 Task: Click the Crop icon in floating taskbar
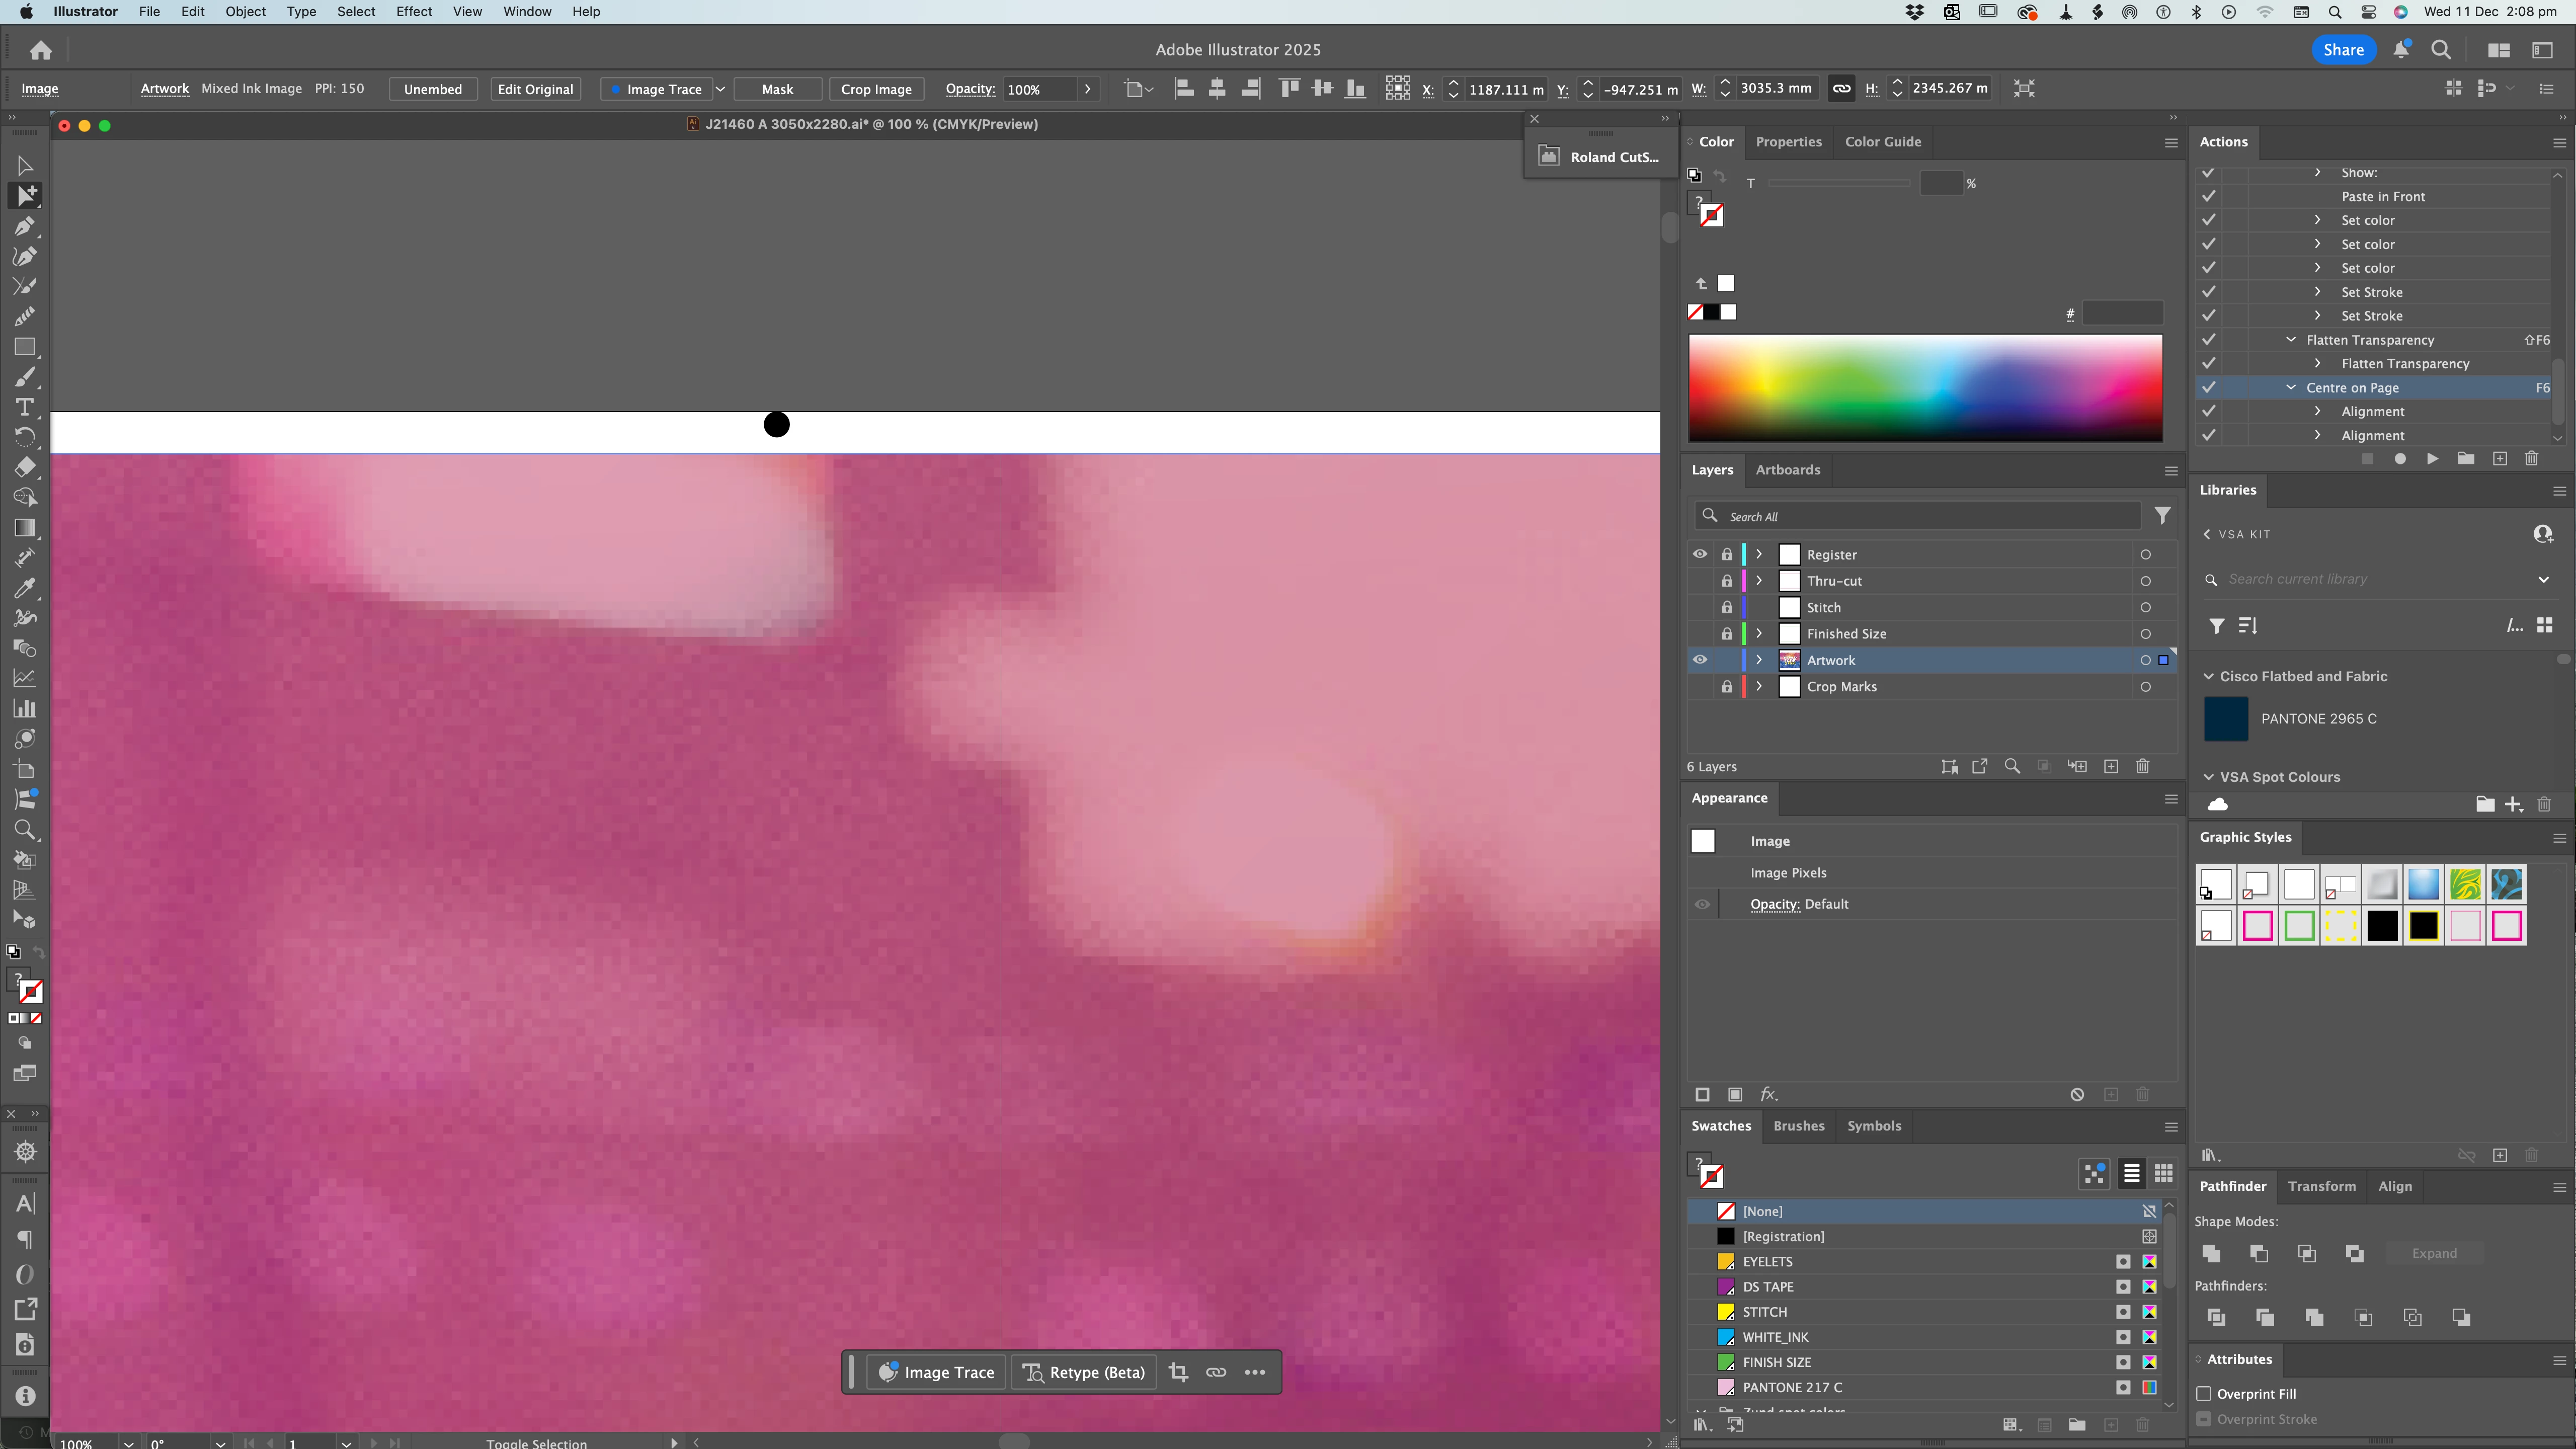[1178, 1372]
